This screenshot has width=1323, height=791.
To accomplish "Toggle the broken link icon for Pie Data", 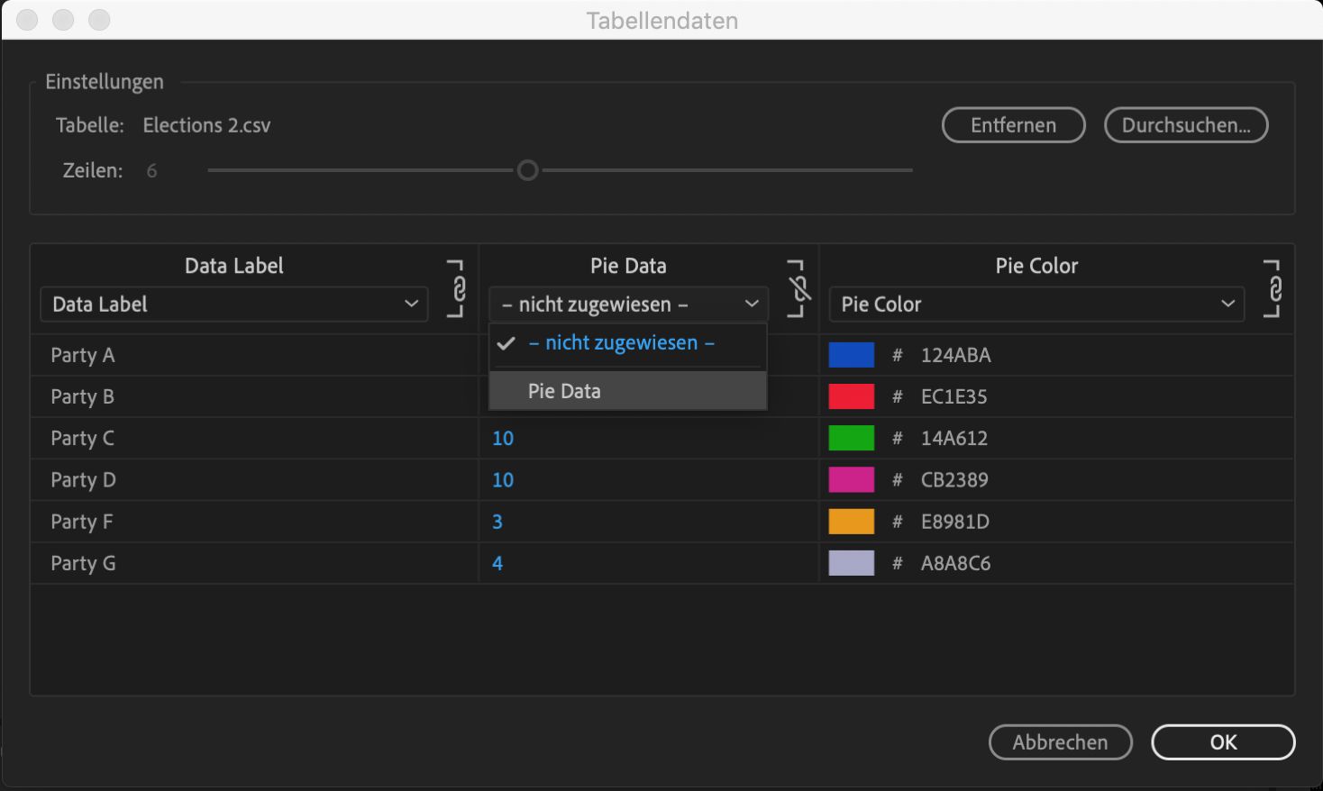I will [x=798, y=289].
